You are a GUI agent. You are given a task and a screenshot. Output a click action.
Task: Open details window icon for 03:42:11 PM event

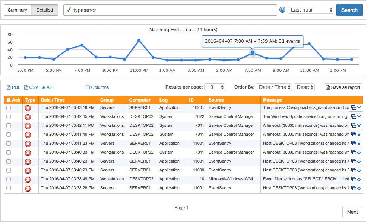(x=354, y=125)
